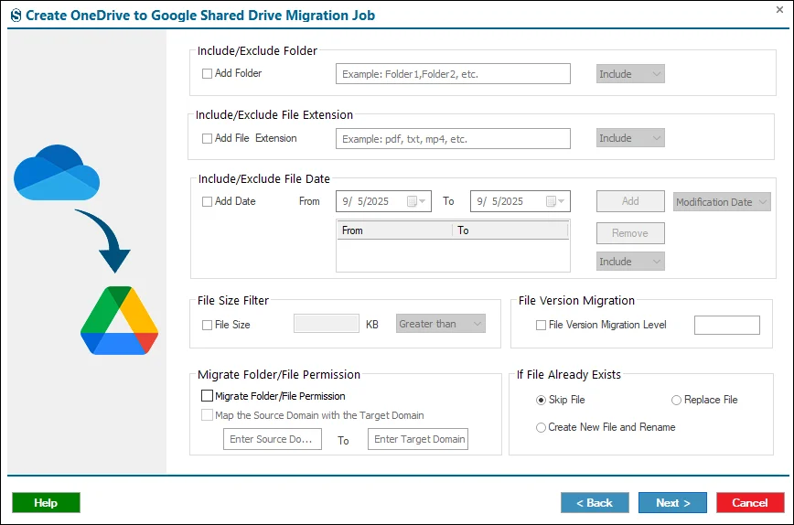
Task: Go back with the Back button
Action: [595, 503]
